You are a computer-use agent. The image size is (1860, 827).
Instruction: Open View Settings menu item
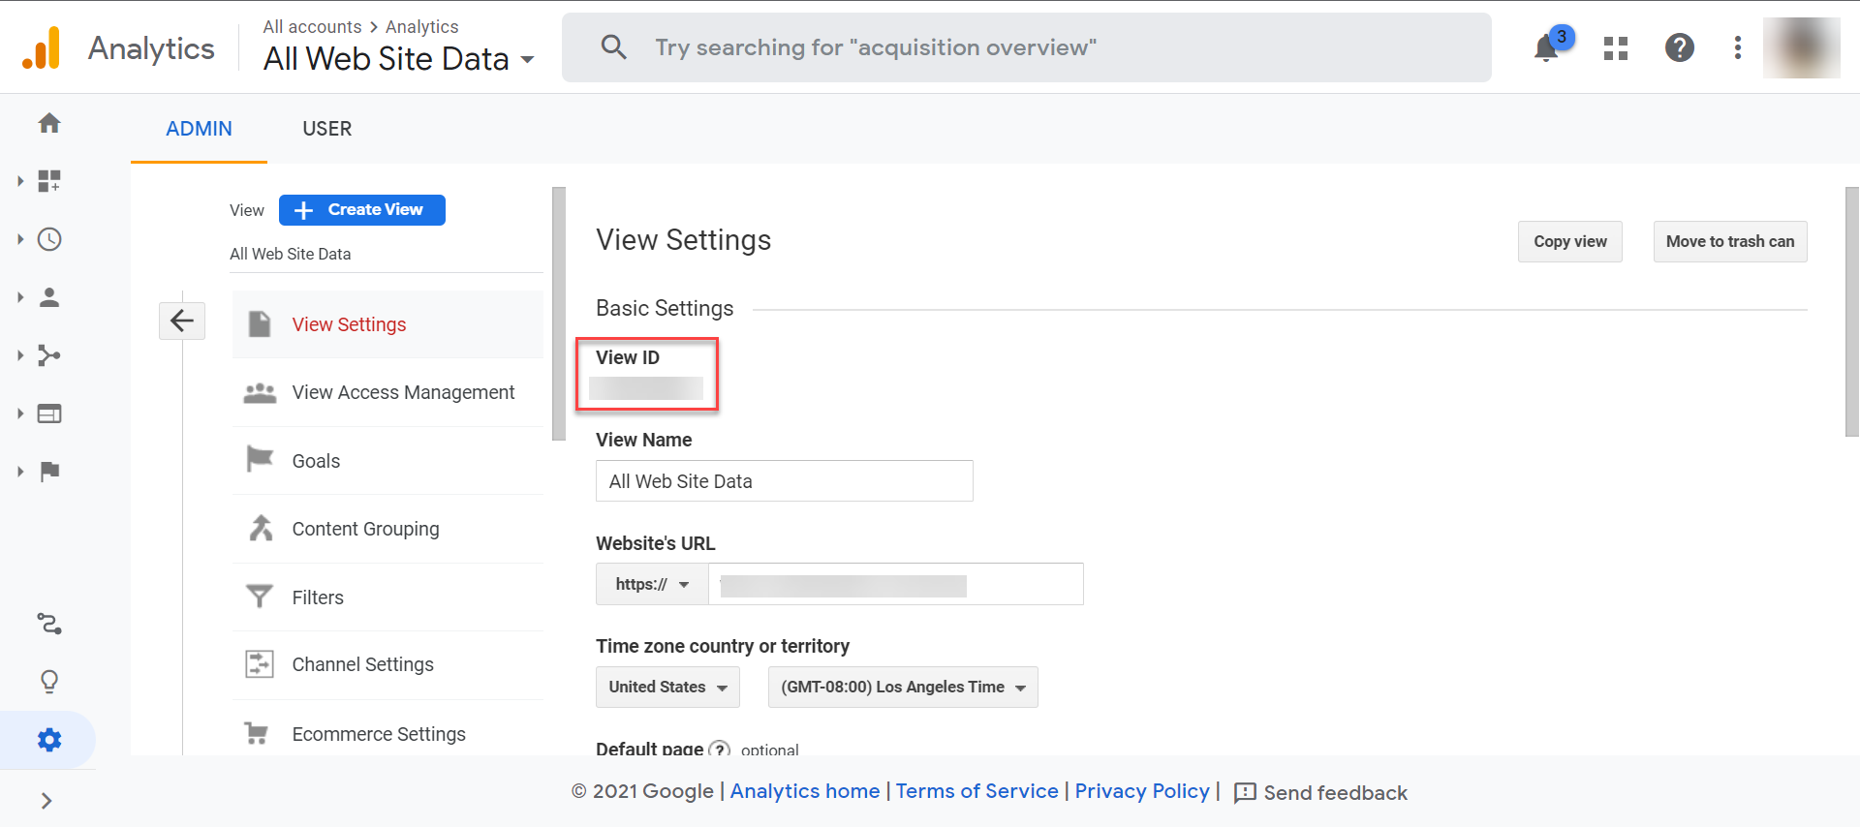[387, 324]
